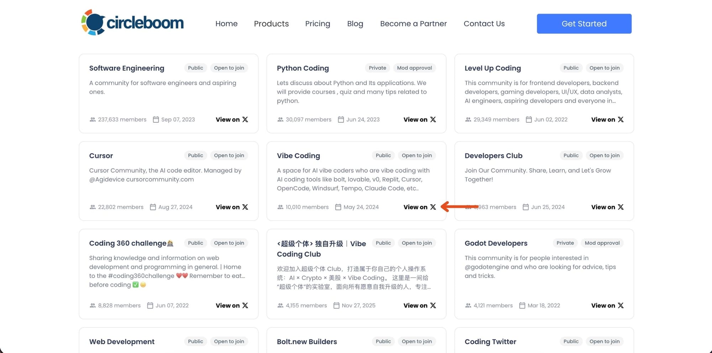712x353 pixels.
Task: Go to the Pricing page
Action: pyautogui.click(x=318, y=23)
